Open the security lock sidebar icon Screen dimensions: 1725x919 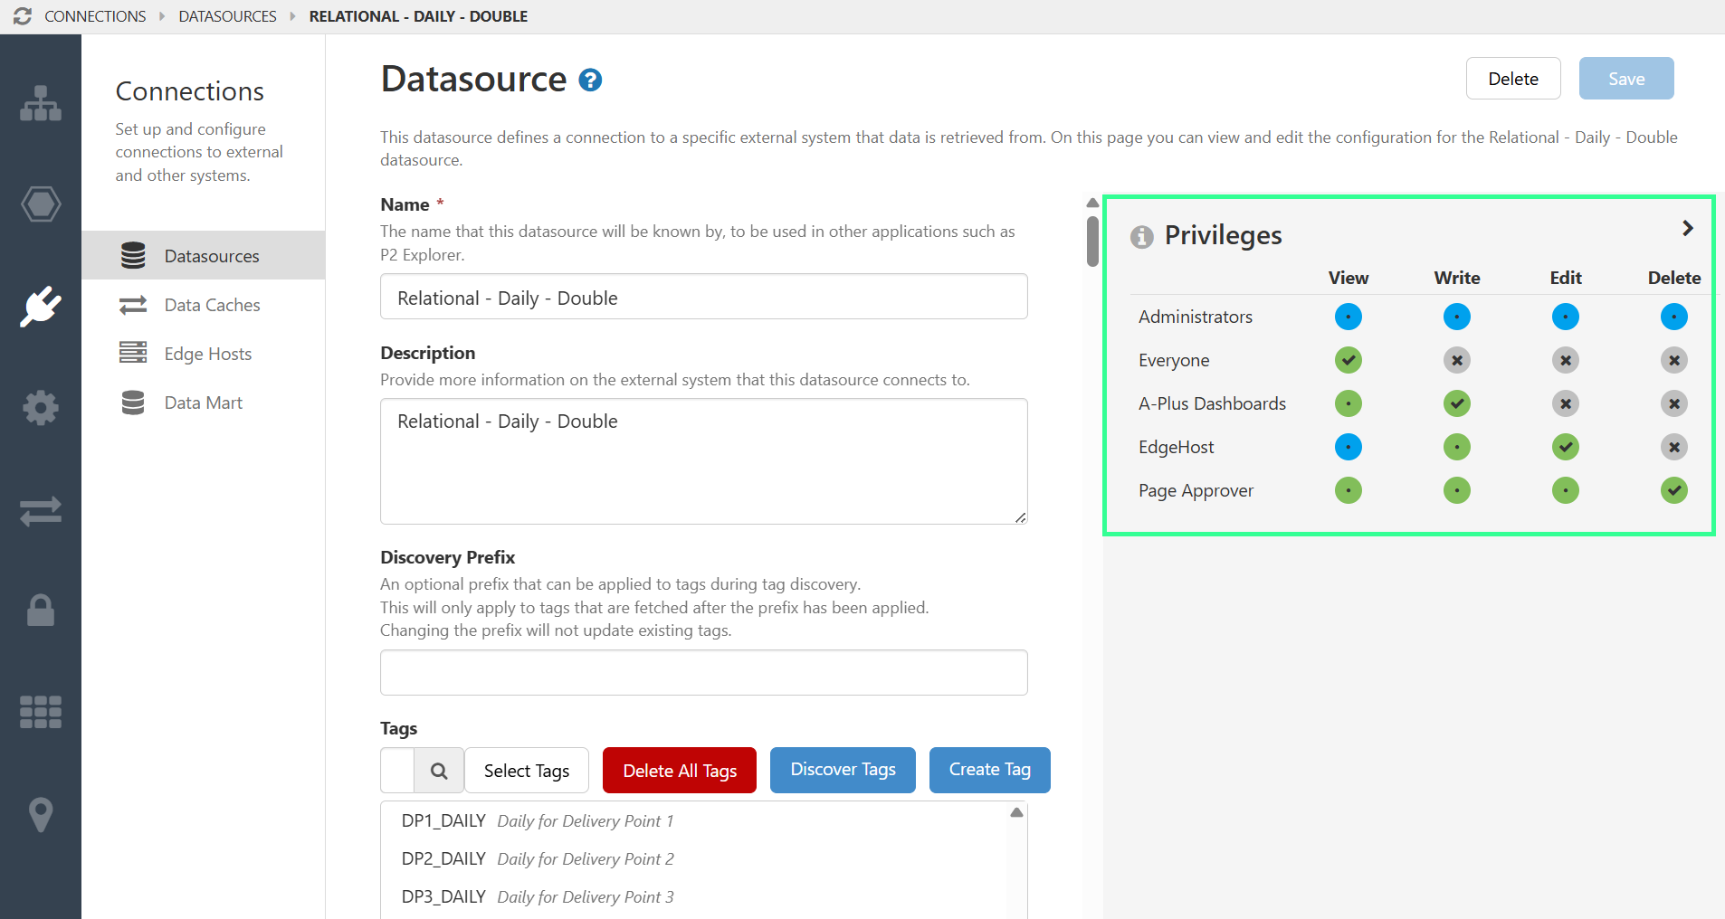click(41, 610)
